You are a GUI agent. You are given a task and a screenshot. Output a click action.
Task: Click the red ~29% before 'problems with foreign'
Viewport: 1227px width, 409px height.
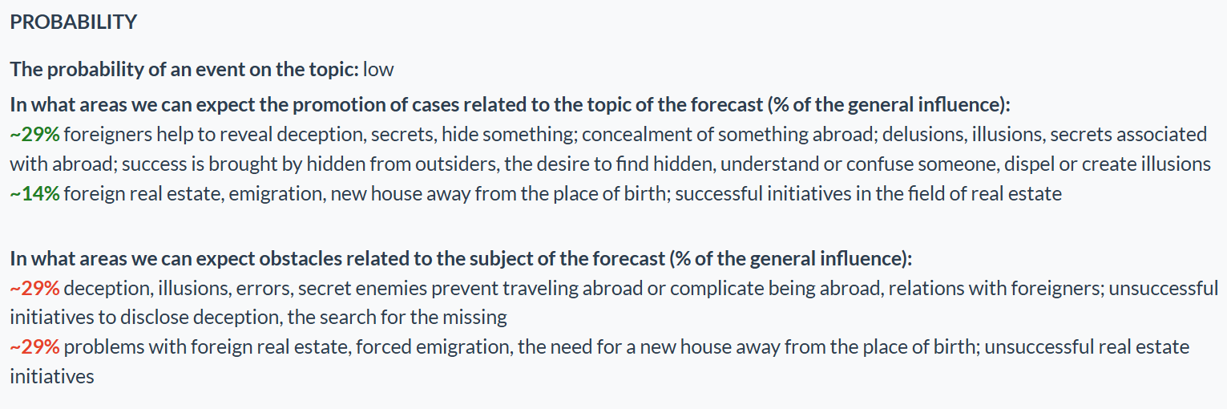(34, 348)
